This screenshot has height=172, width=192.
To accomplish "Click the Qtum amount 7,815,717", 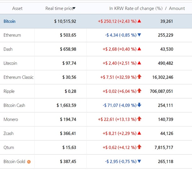I will pos(164,148).
